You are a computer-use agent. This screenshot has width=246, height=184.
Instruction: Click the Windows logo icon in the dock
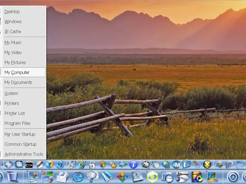tap(122, 177)
